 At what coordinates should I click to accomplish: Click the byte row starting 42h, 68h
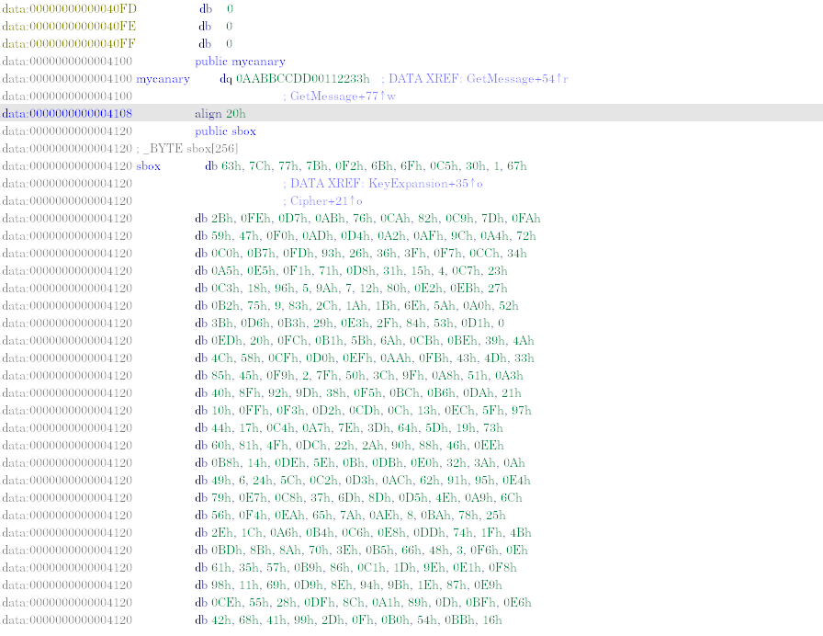tap(348, 619)
